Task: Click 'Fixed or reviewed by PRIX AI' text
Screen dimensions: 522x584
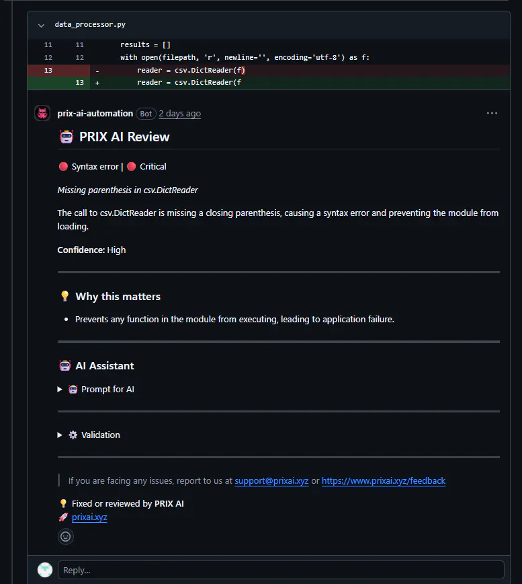Action: click(x=128, y=503)
